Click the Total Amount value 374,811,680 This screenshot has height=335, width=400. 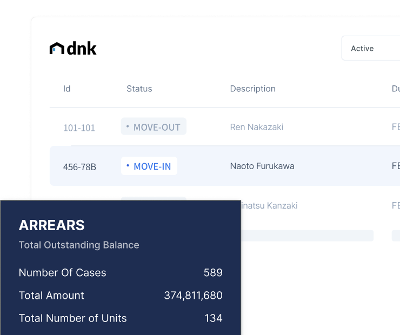click(193, 296)
